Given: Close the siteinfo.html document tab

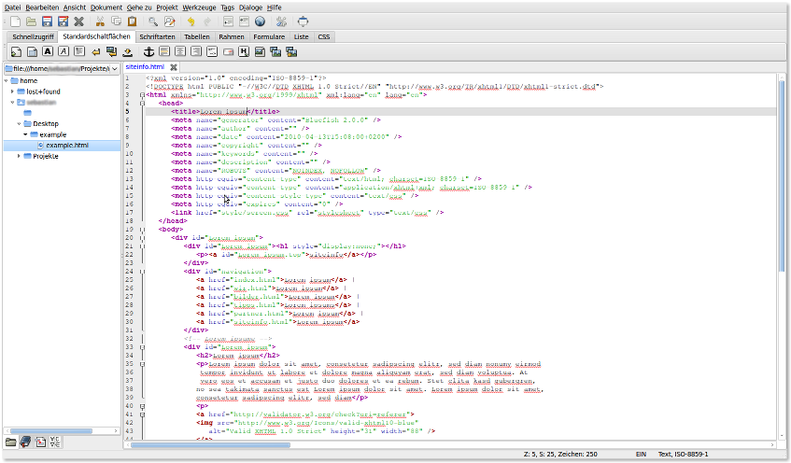Looking at the screenshot, I should point(174,67).
